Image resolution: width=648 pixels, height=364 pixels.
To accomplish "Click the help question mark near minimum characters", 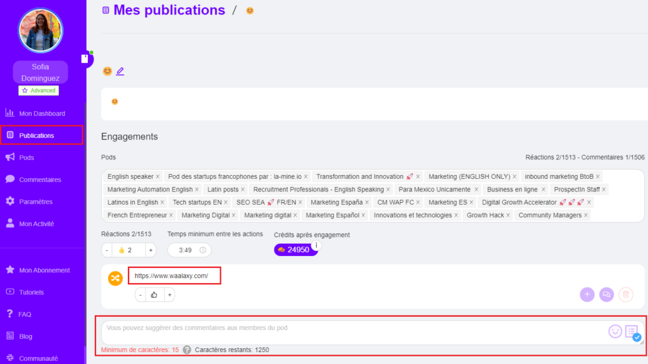I will pos(187,350).
